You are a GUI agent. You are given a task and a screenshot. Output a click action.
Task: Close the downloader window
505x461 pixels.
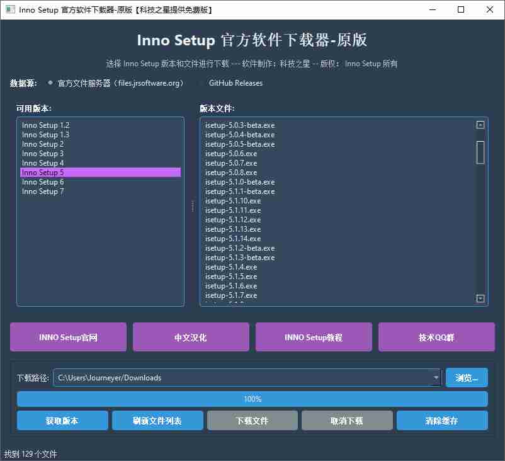(x=489, y=9)
